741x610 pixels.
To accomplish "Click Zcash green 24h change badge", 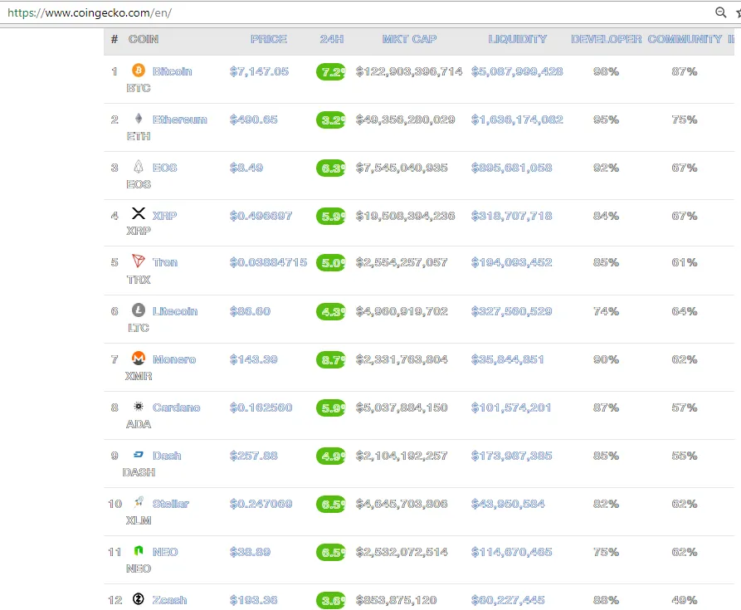I will click(331, 601).
